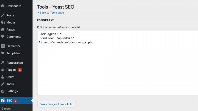Image resolution: width=198 pixels, height=111 pixels.
Task: Click the Pages document icon
Action: (x=3, y=30)
